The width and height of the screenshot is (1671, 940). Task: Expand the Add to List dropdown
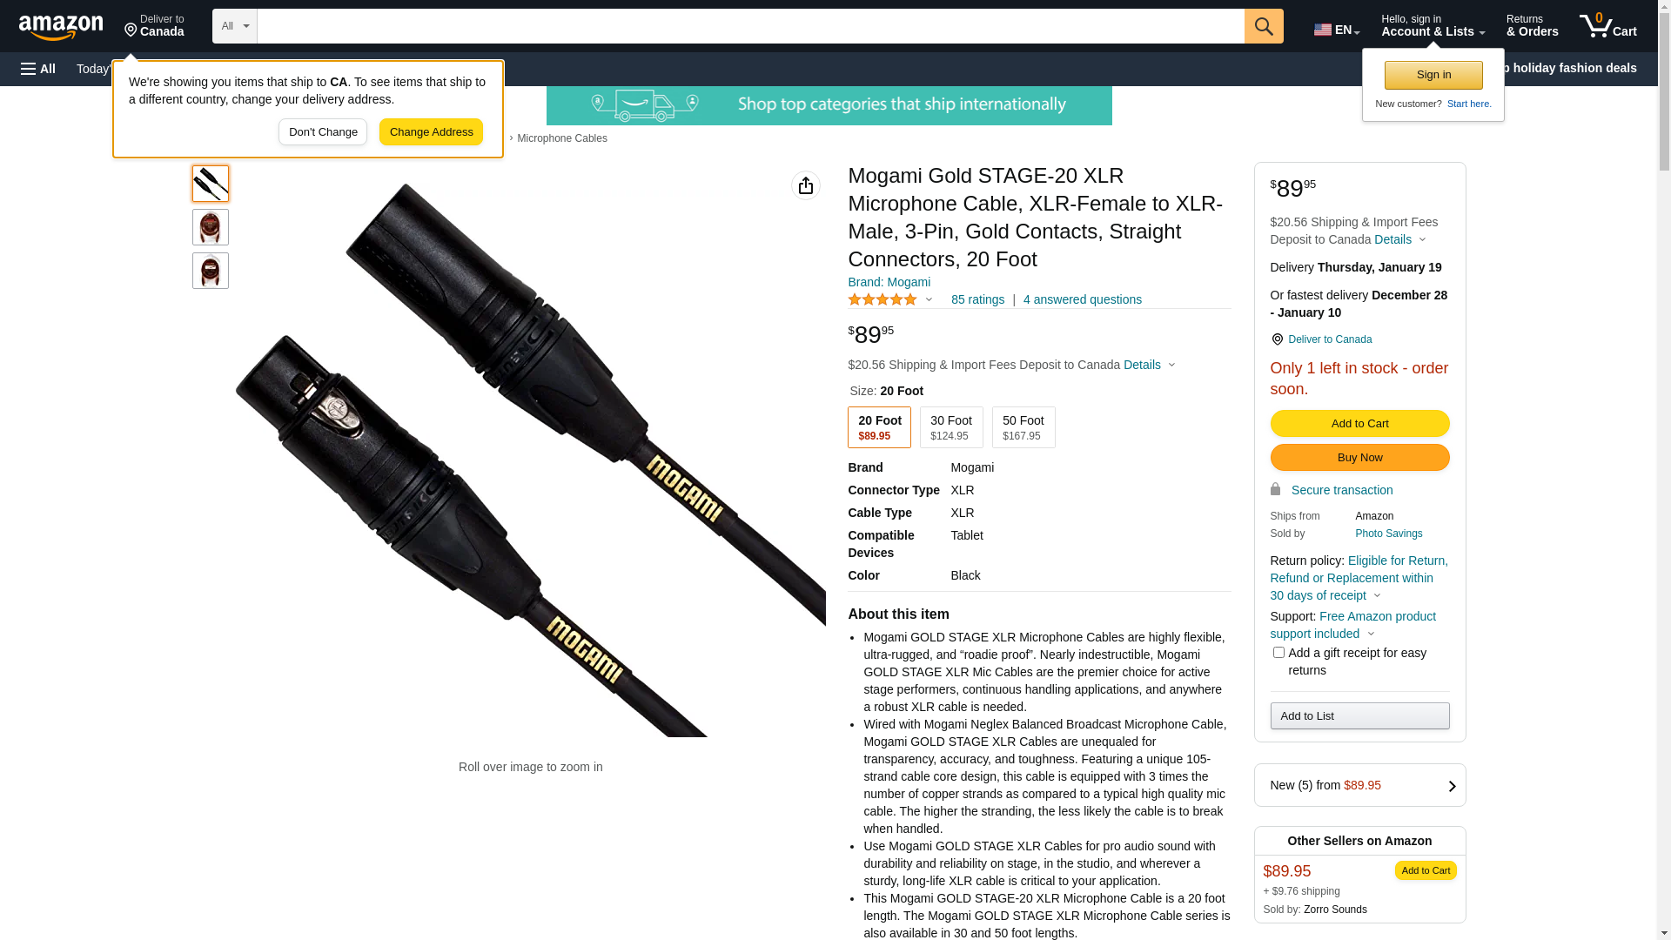1359,715
